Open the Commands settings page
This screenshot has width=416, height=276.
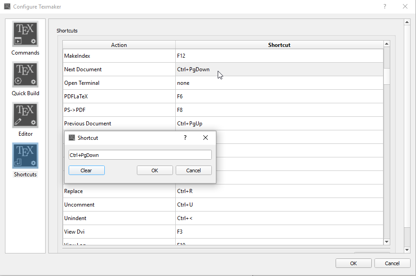point(25,39)
